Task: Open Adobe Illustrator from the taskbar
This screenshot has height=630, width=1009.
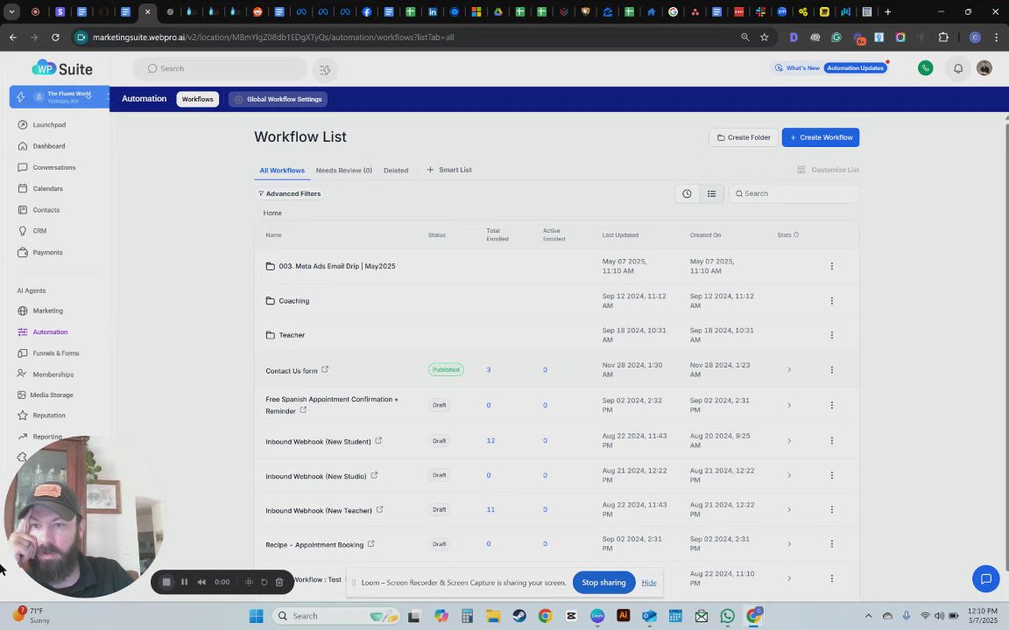Action: [623, 616]
